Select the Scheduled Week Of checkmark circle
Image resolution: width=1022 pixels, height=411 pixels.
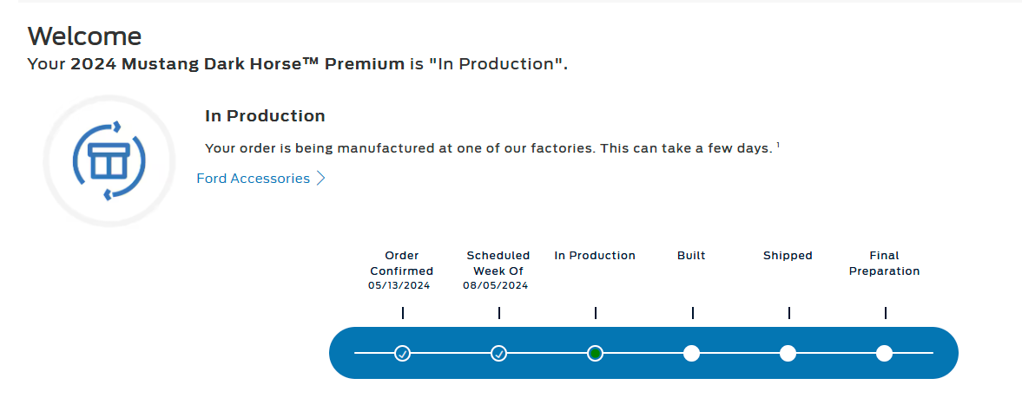coord(498,354)
